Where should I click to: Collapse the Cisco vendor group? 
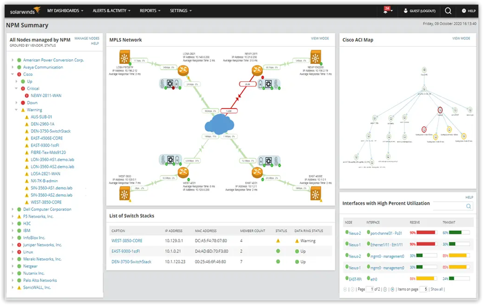12,74
